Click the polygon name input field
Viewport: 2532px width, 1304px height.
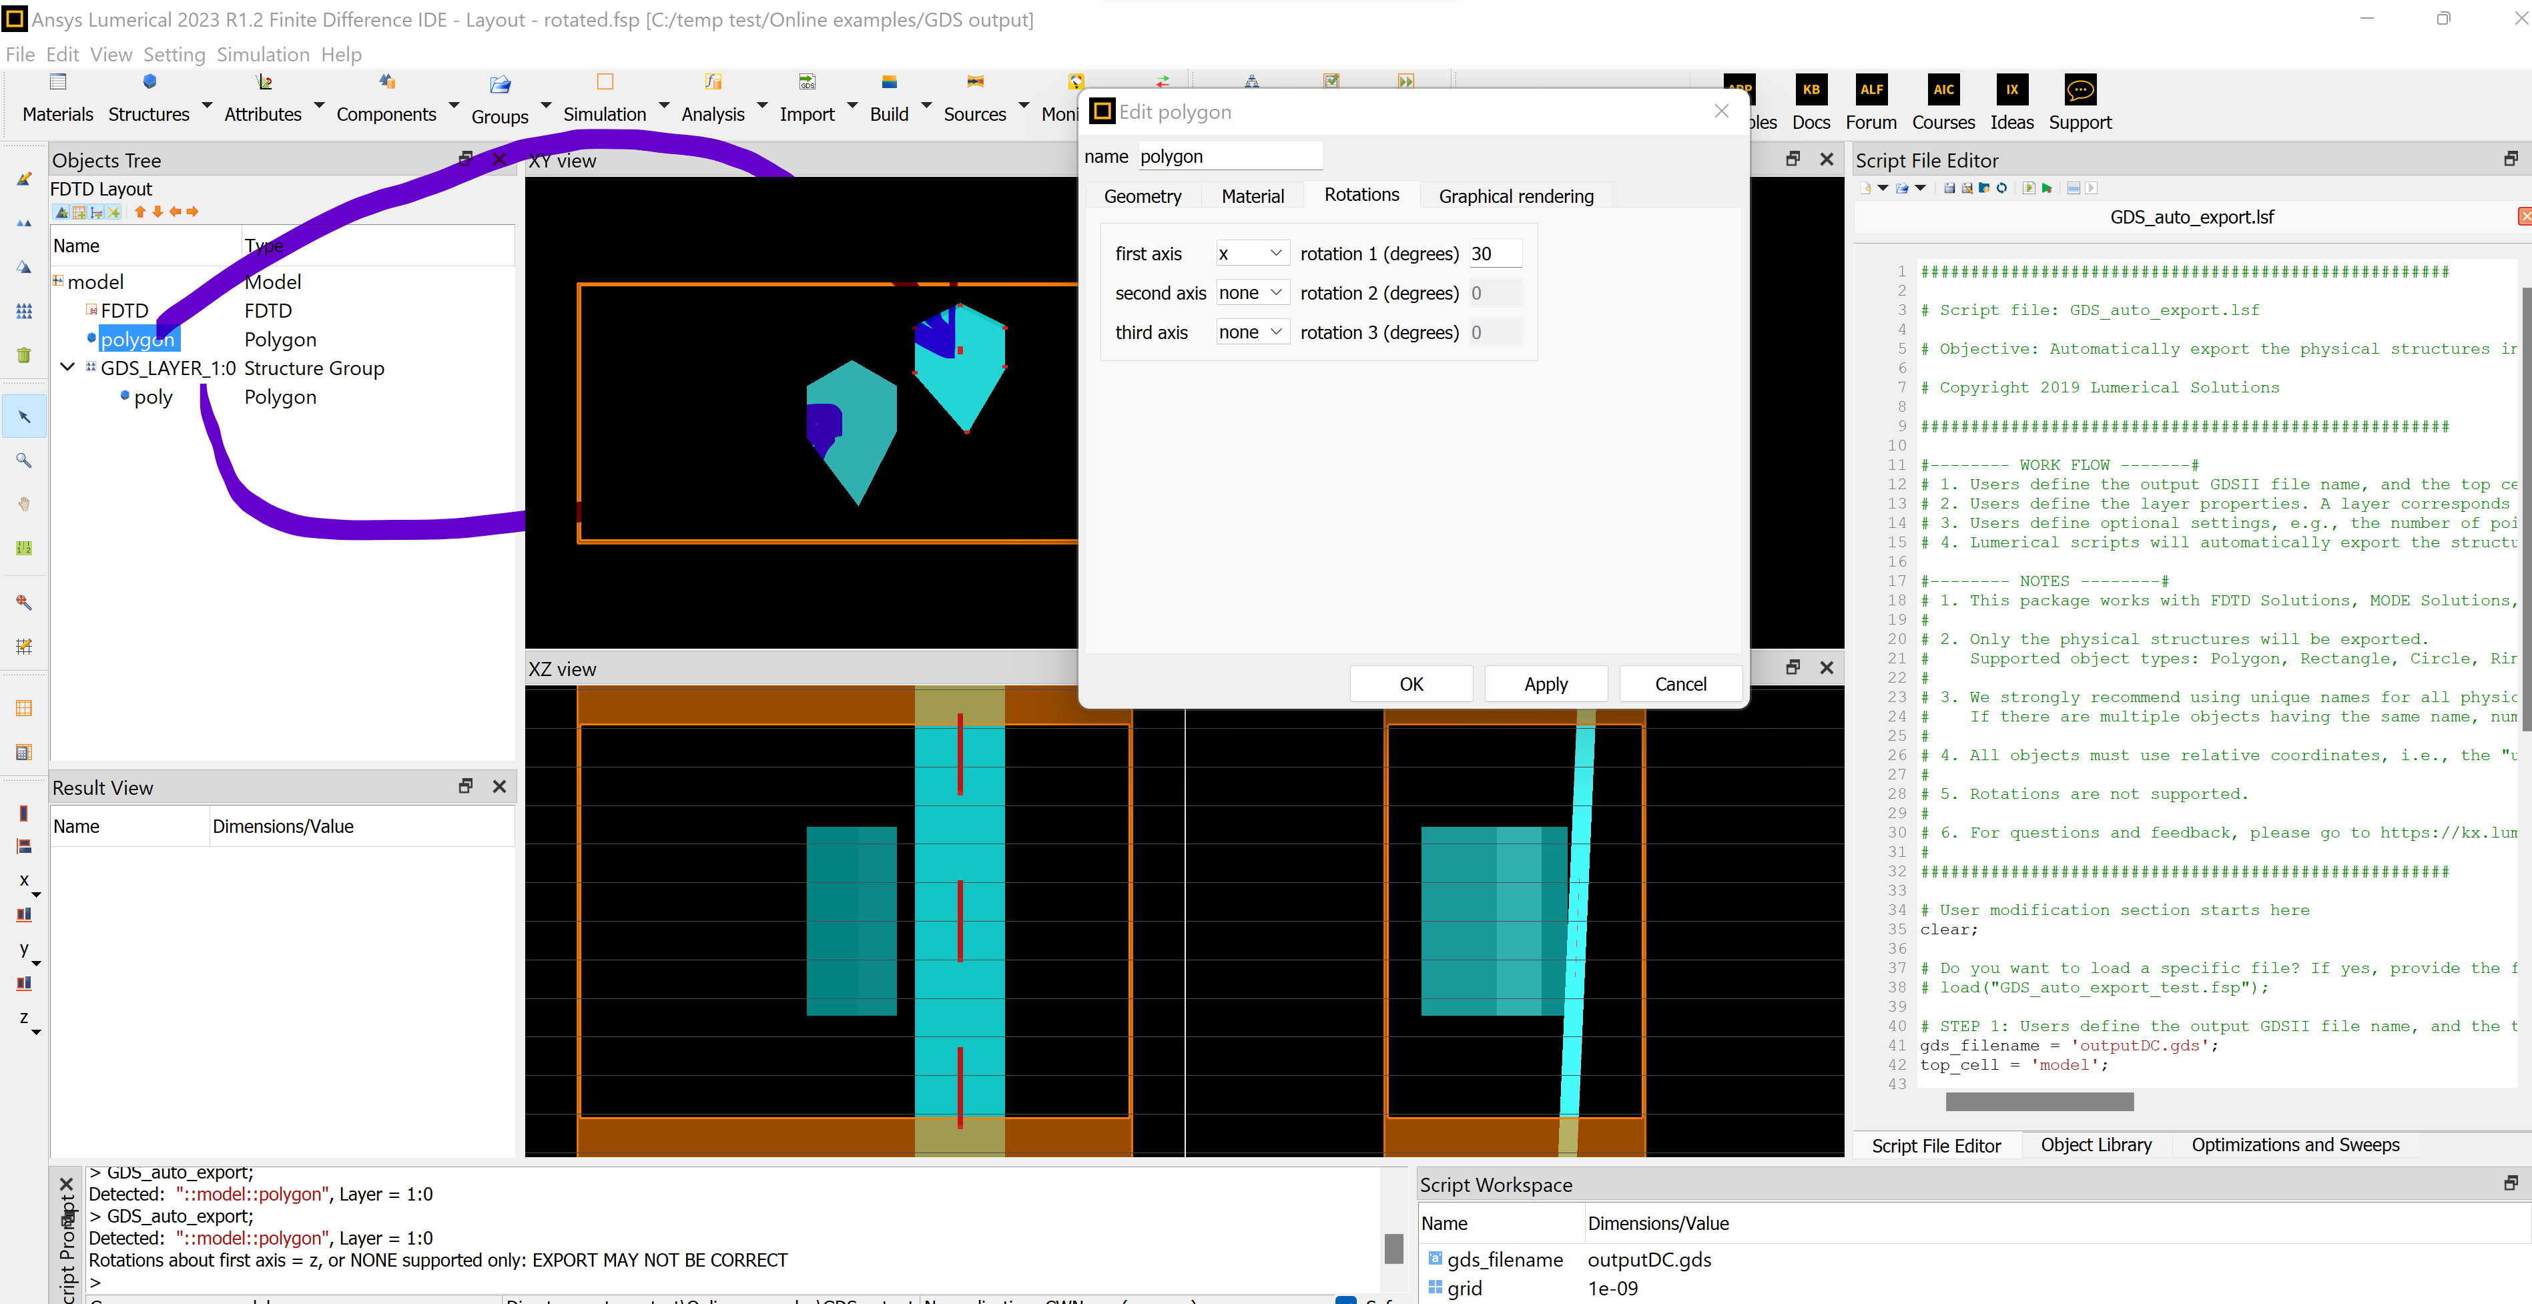(1231, 156)
